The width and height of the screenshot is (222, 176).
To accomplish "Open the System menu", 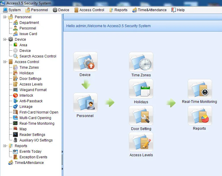I will pyautogui.click(x=12, y=10).
